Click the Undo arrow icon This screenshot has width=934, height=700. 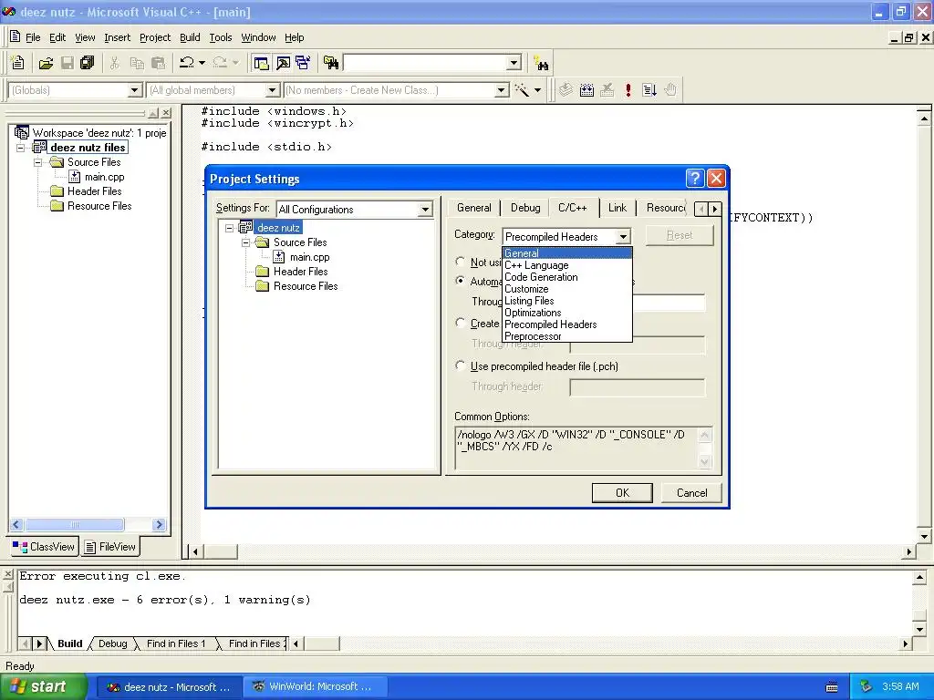(x=187, y=63)
